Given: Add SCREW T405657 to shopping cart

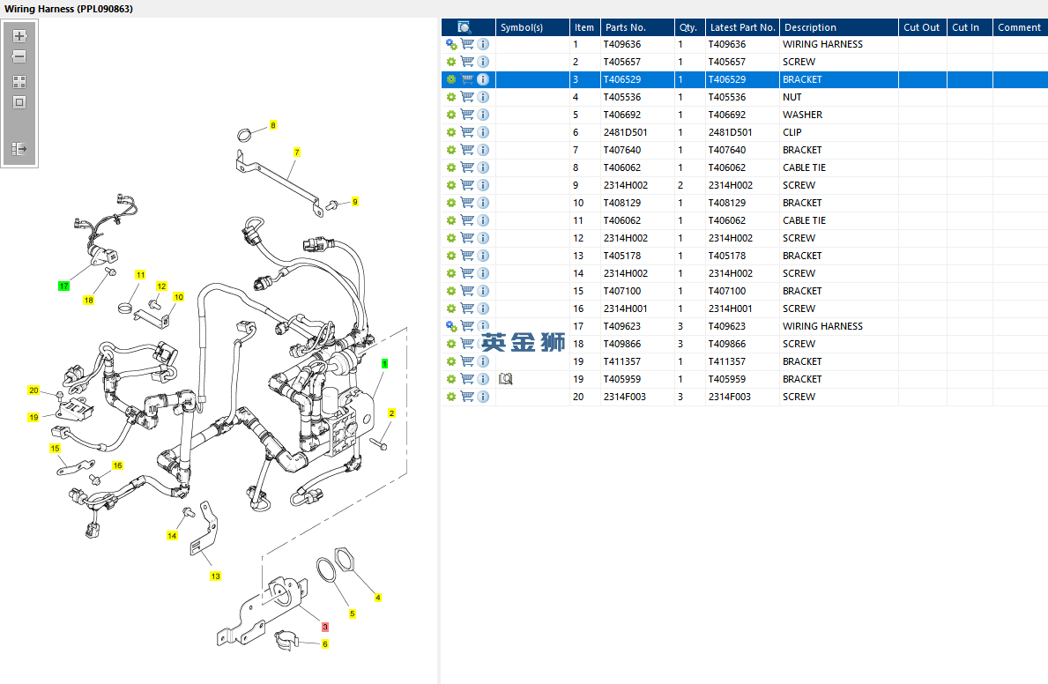Looking at the screenshot, I should [x=467, y=62].
